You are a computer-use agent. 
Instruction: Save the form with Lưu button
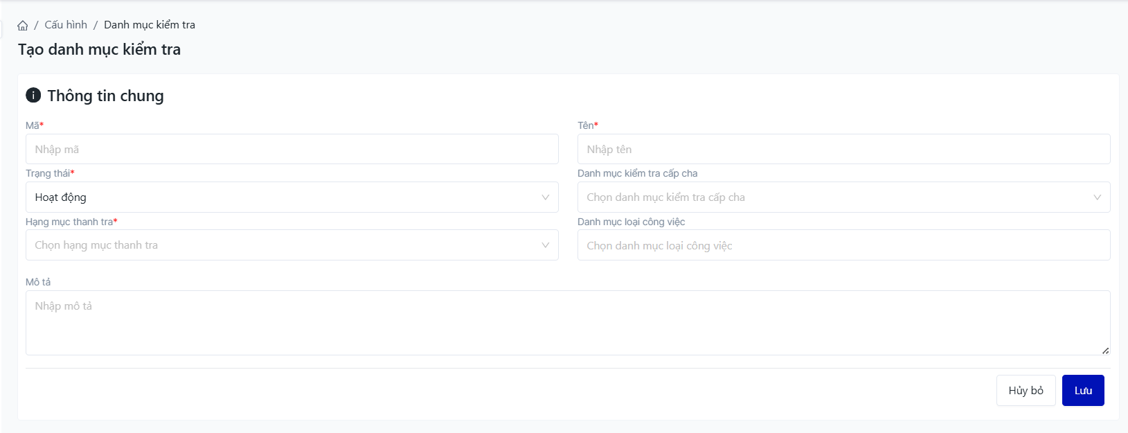point(1082,391)
